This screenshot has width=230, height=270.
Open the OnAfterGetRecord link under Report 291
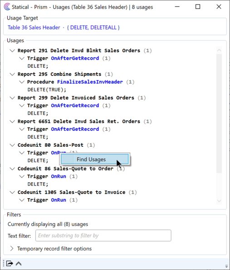tap(75, 58)
